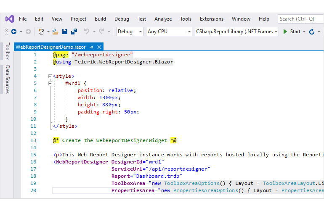Screen dimensions: 324x224
Task: Click the Redo arrow icon
Action: 101,32
